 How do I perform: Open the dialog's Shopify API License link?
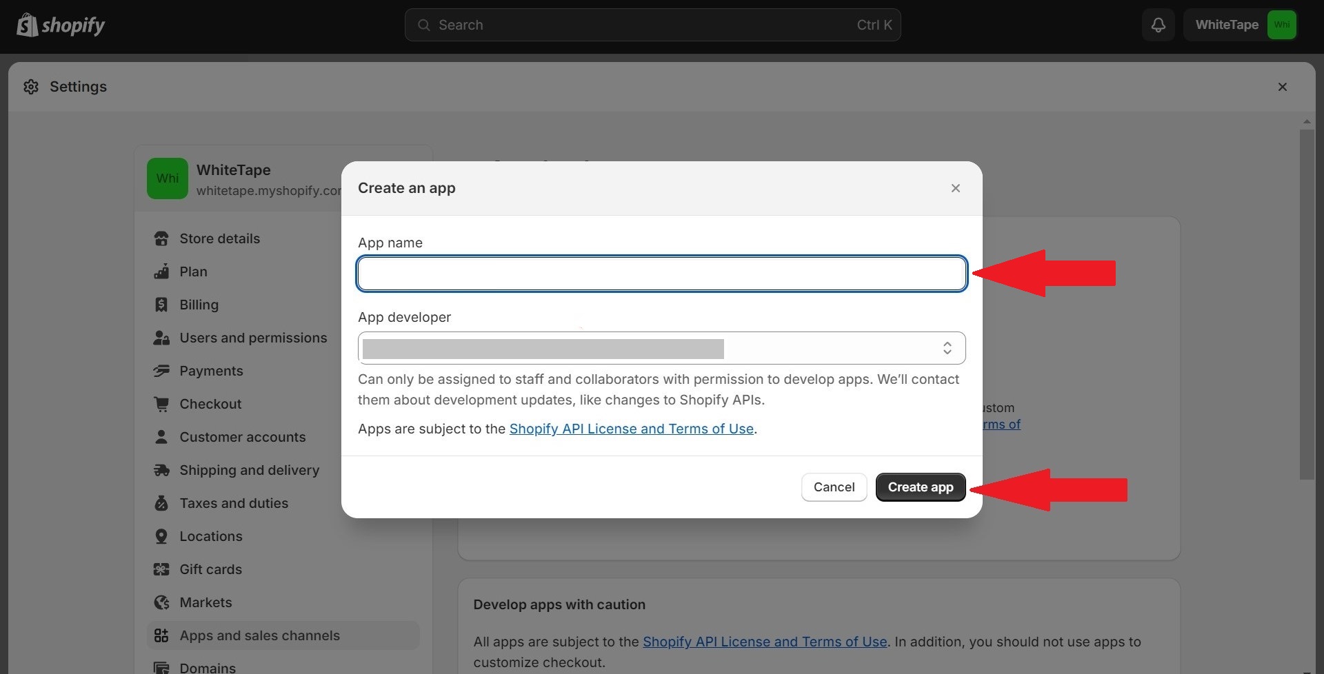631,429
